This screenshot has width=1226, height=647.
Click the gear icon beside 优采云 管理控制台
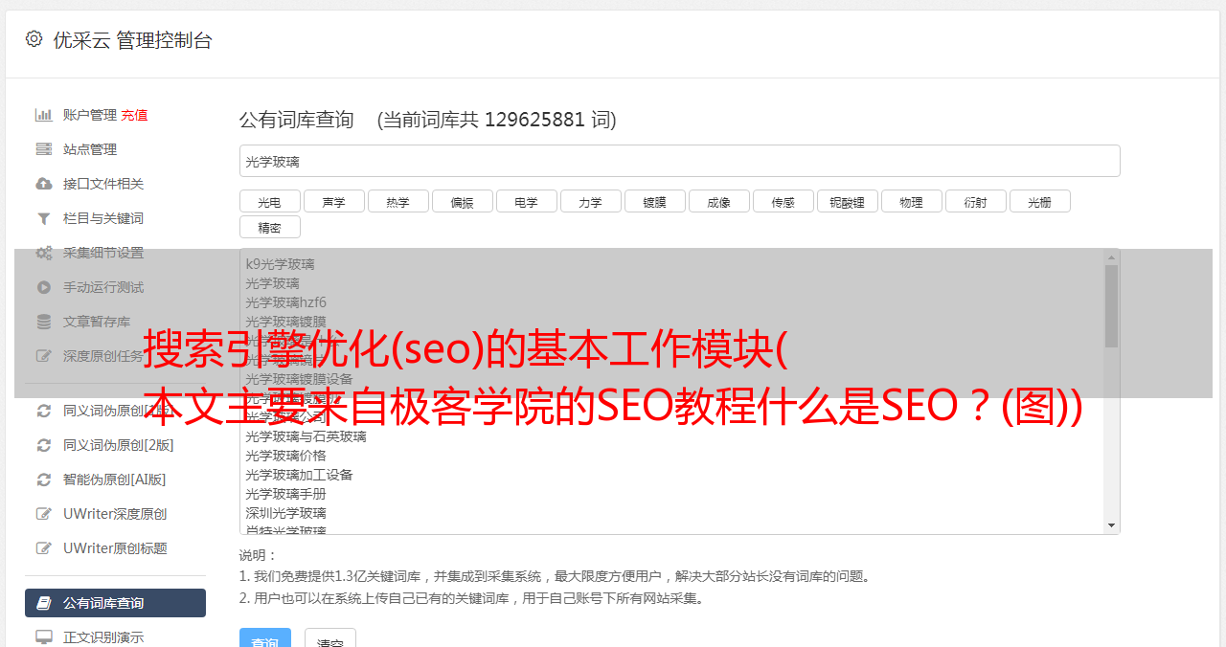(x=34, y=39)
